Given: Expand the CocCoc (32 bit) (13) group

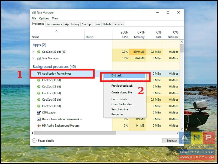Looking at the screenshot, I should coord(33,52).
